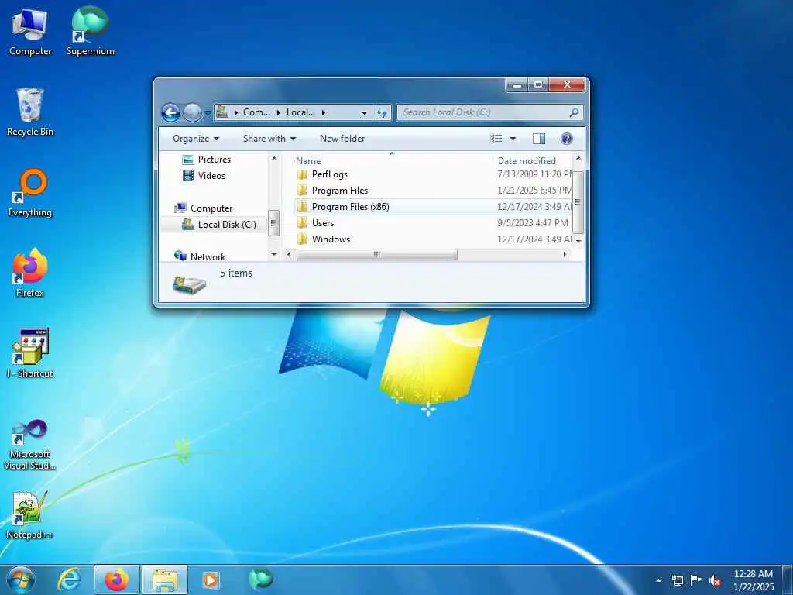Screen dimensions: 793x595
Task: Select the 'I - Shortcut' desktop icon
Action: (x=30, y=353)
